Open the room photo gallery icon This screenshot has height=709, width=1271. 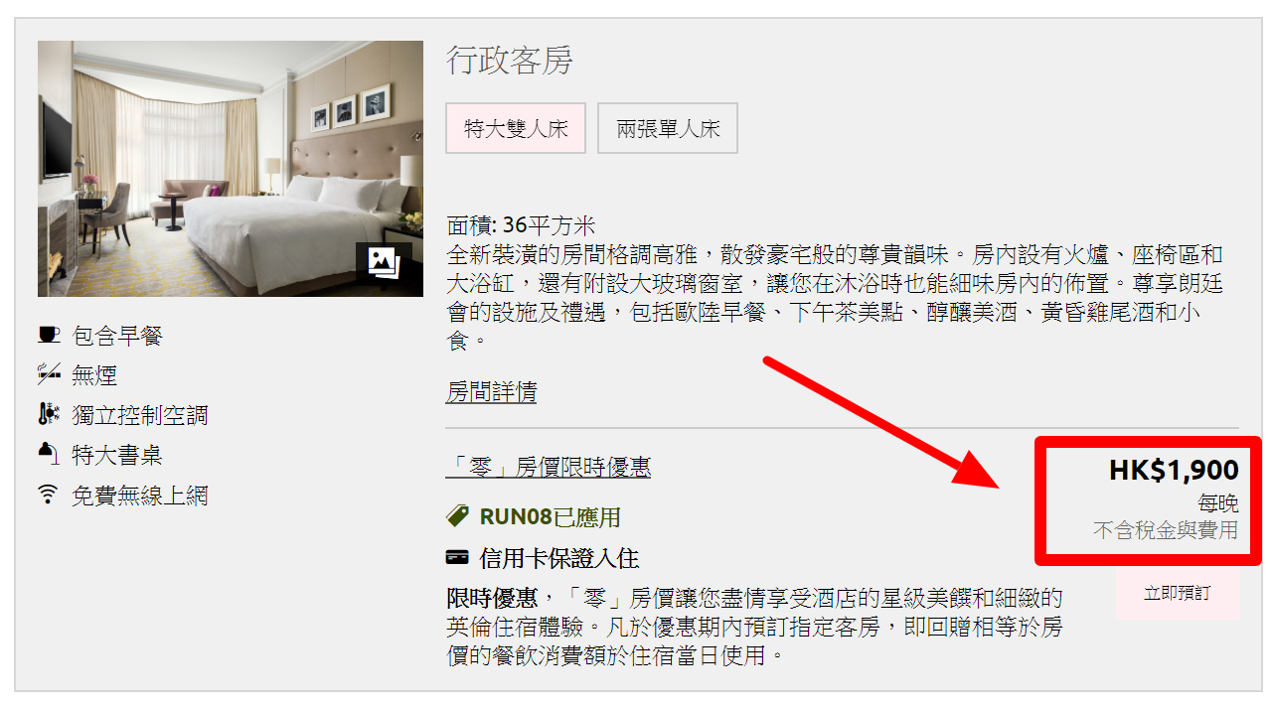pos(384,262)
